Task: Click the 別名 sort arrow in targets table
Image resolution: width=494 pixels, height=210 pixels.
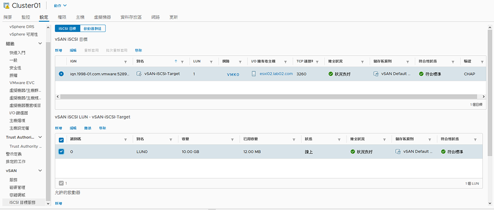Action: (176, 61)
